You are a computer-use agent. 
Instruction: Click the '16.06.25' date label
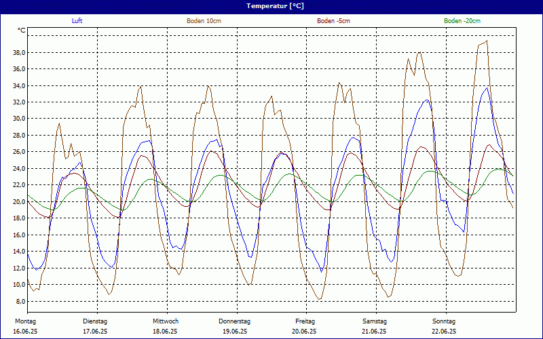(x=25, y=332)
